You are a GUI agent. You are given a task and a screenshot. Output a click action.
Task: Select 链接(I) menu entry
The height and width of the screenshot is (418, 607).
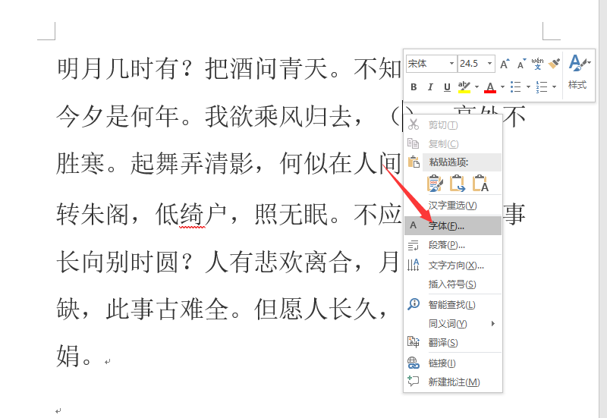click(x=453, y=363)
